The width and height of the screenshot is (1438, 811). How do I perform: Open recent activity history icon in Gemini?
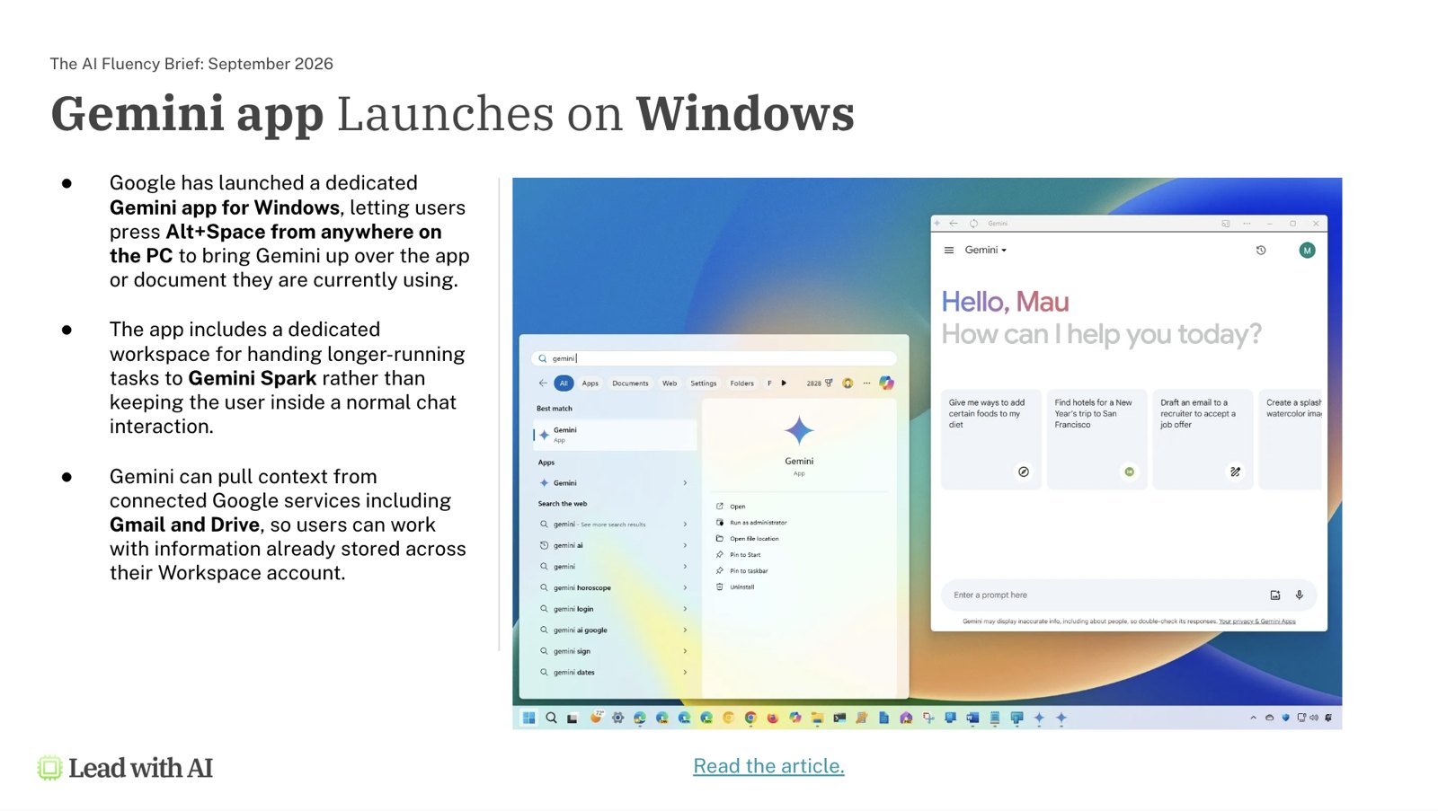point(1261,251)
